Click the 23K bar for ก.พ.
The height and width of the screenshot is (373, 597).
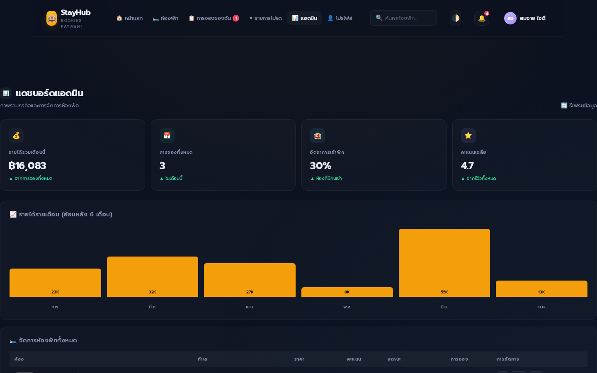(55, 283)
